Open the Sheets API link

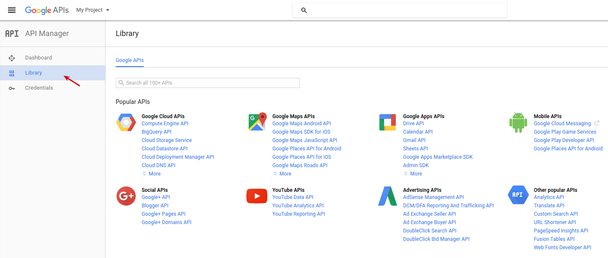tap(416, 149)
